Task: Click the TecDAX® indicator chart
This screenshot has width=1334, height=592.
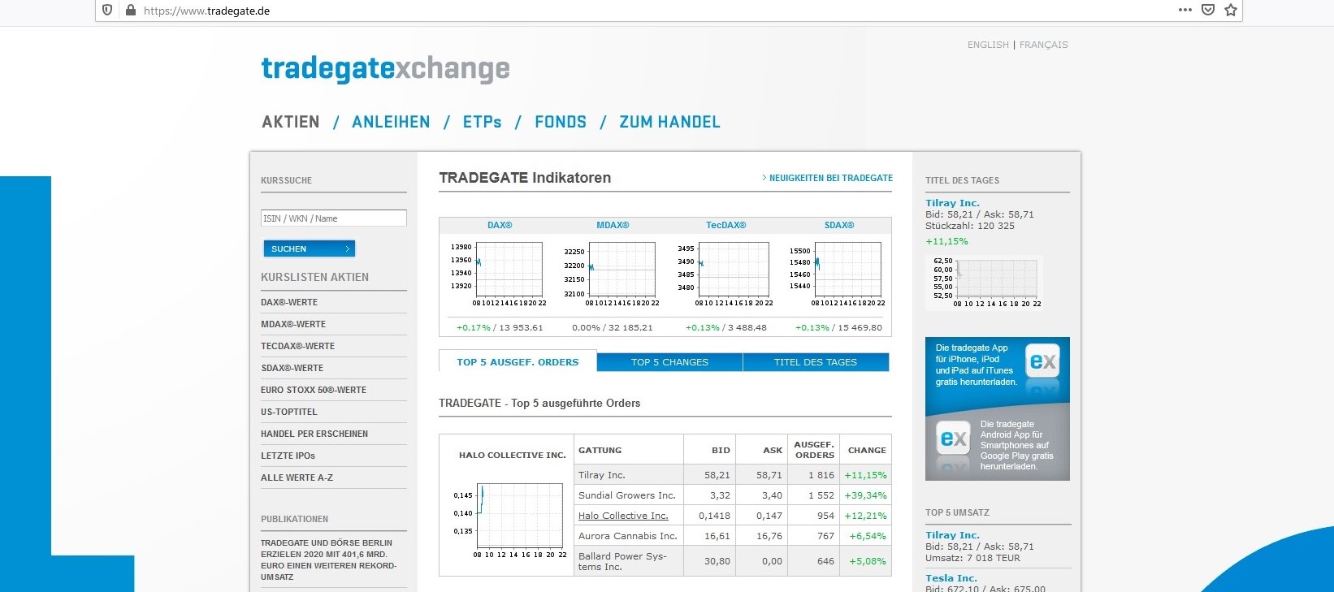Action: (724, 274)
